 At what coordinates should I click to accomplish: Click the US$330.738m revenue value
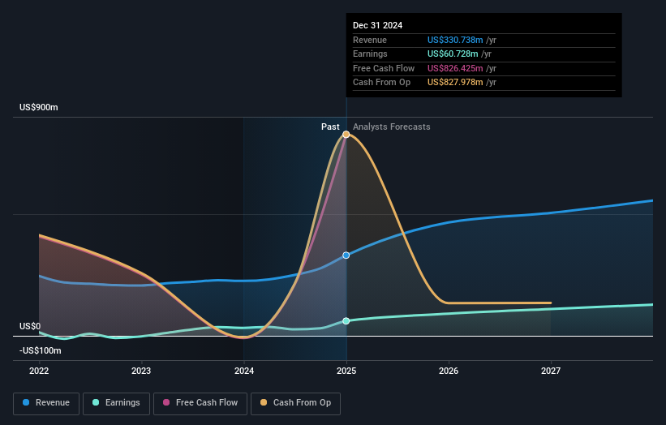[x=455, y=40]
